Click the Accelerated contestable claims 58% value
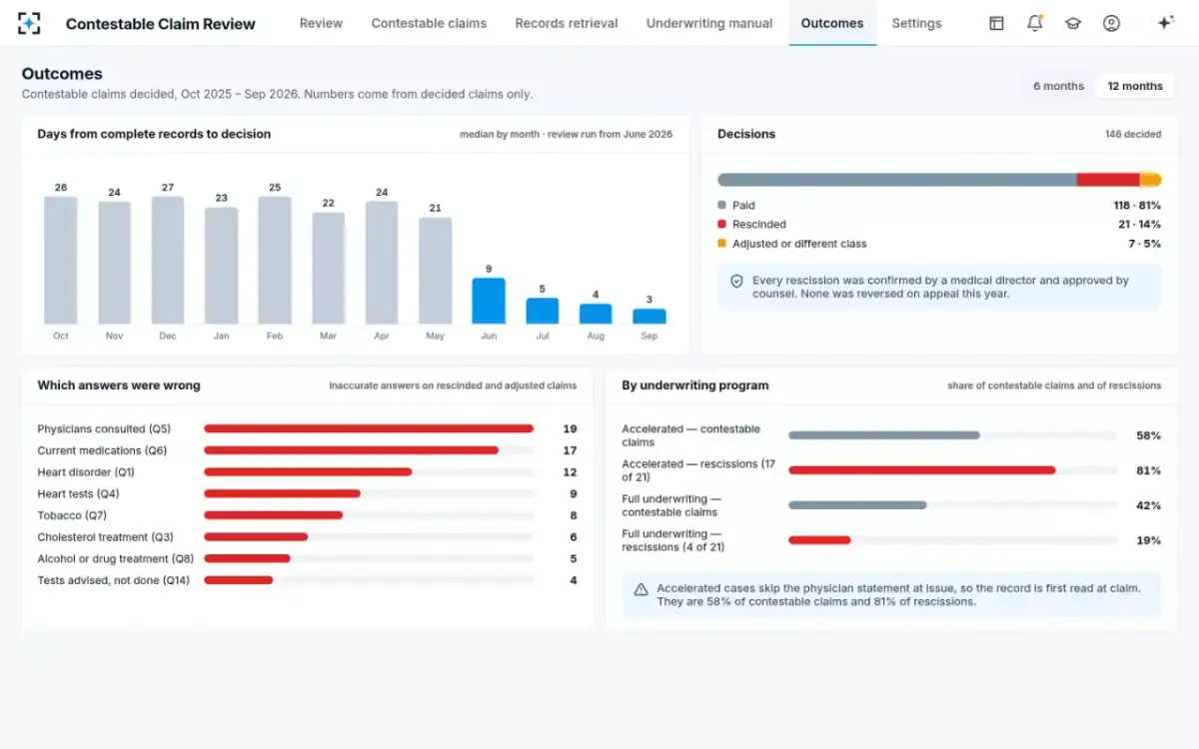 (x=1148, y=435)
